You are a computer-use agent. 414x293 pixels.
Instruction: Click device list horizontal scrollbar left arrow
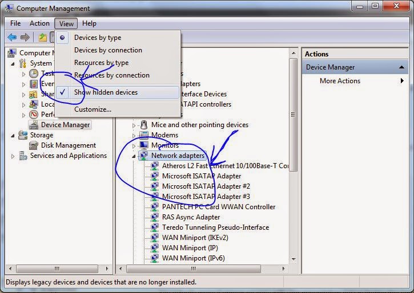[120, 268]
